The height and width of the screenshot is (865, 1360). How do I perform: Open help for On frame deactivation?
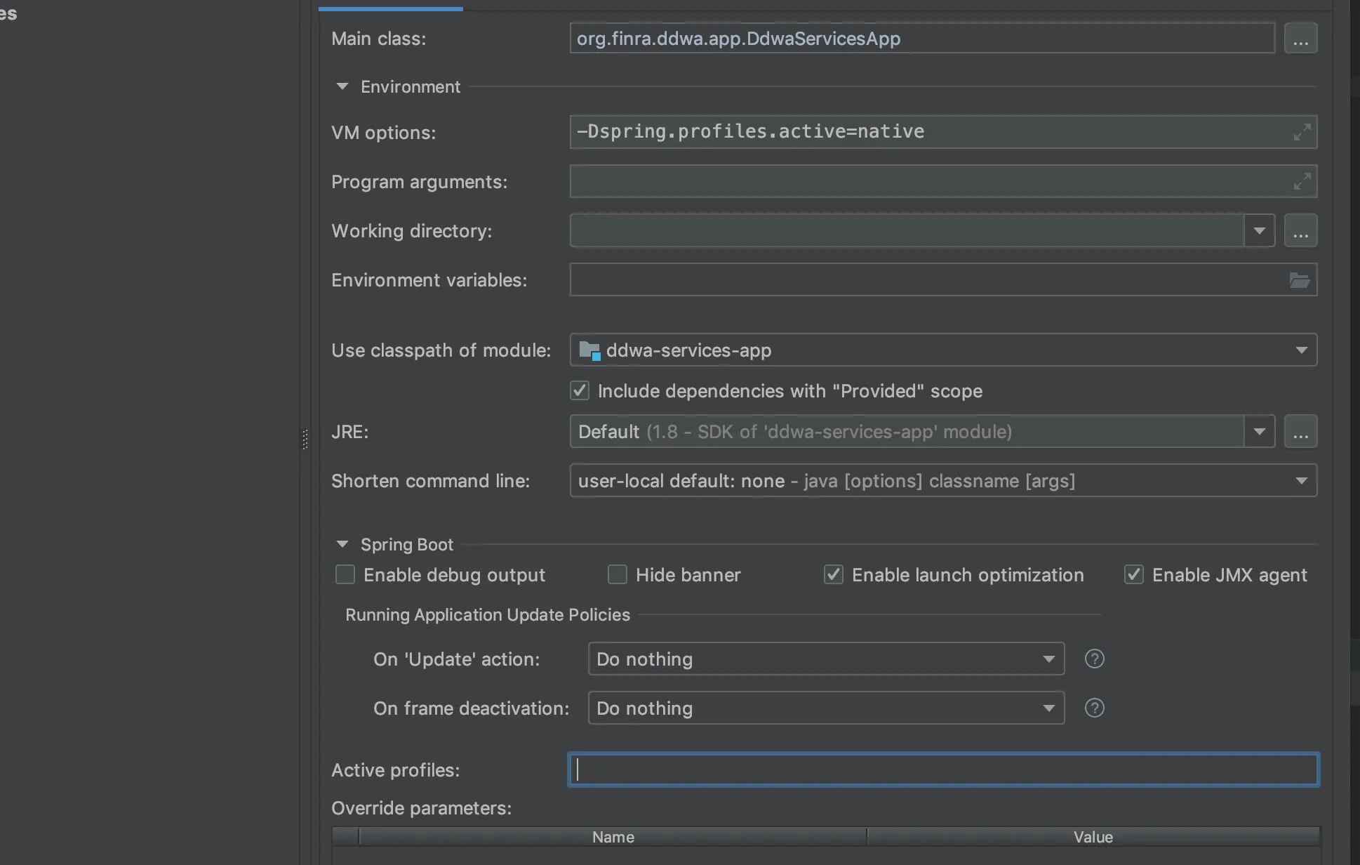tap(1094, 708)
